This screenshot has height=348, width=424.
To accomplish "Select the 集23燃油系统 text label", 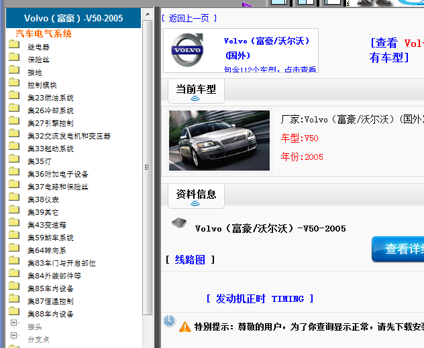I will tap(50, 98).
